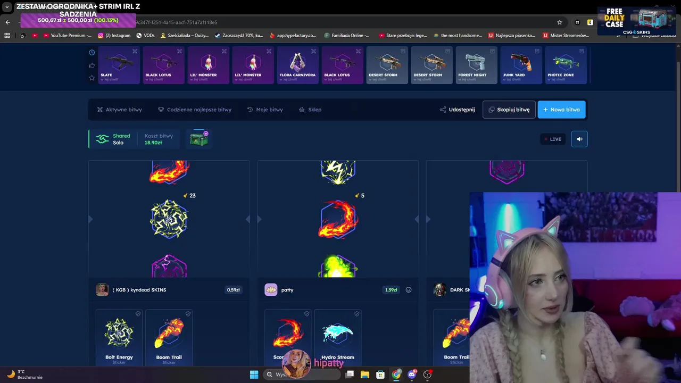Open the Instagram bookmark

click(x=114, y=36)
